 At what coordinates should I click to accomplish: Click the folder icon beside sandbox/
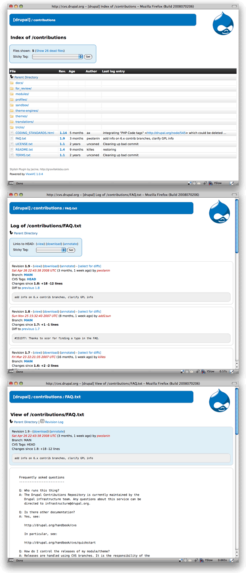pyautogui.click(x=12, y=105)
